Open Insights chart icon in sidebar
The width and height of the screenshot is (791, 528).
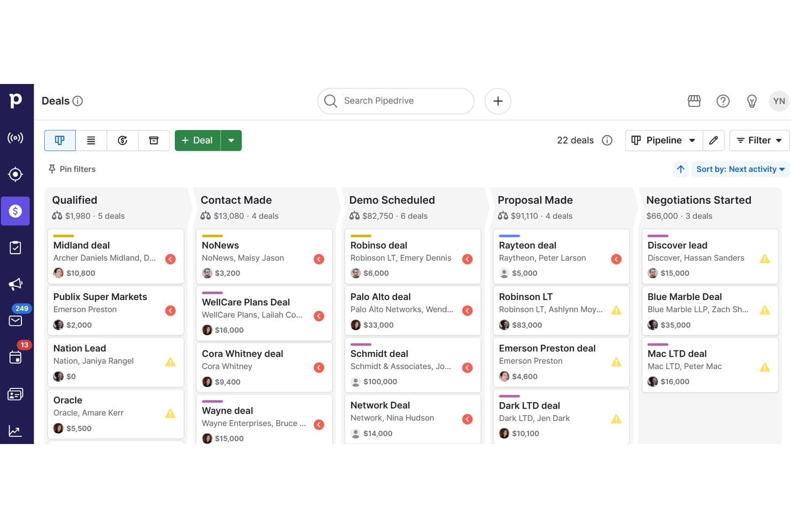[x=15, y=431]
